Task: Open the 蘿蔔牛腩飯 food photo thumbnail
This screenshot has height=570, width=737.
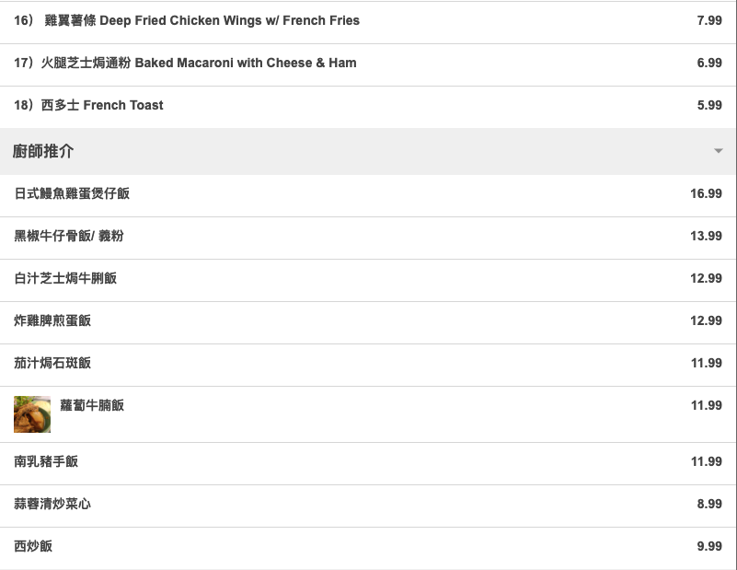Action: pos(32,414)
